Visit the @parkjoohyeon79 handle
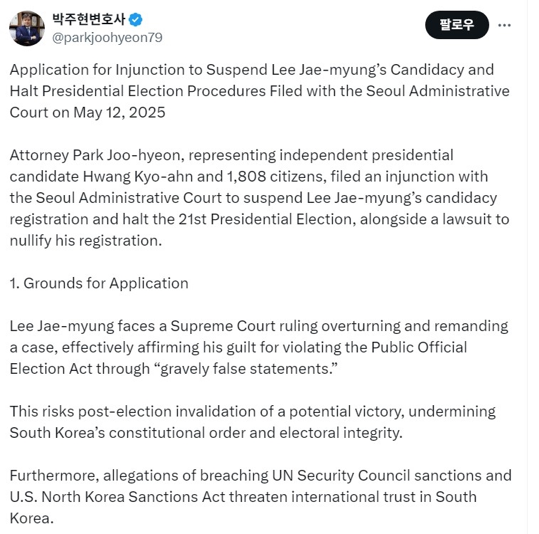 107,38
